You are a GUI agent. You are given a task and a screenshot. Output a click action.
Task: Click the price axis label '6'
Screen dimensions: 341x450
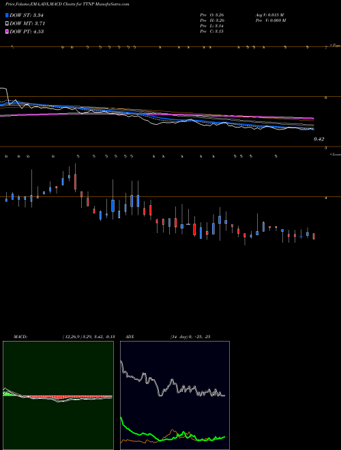[x=326, y=98]
